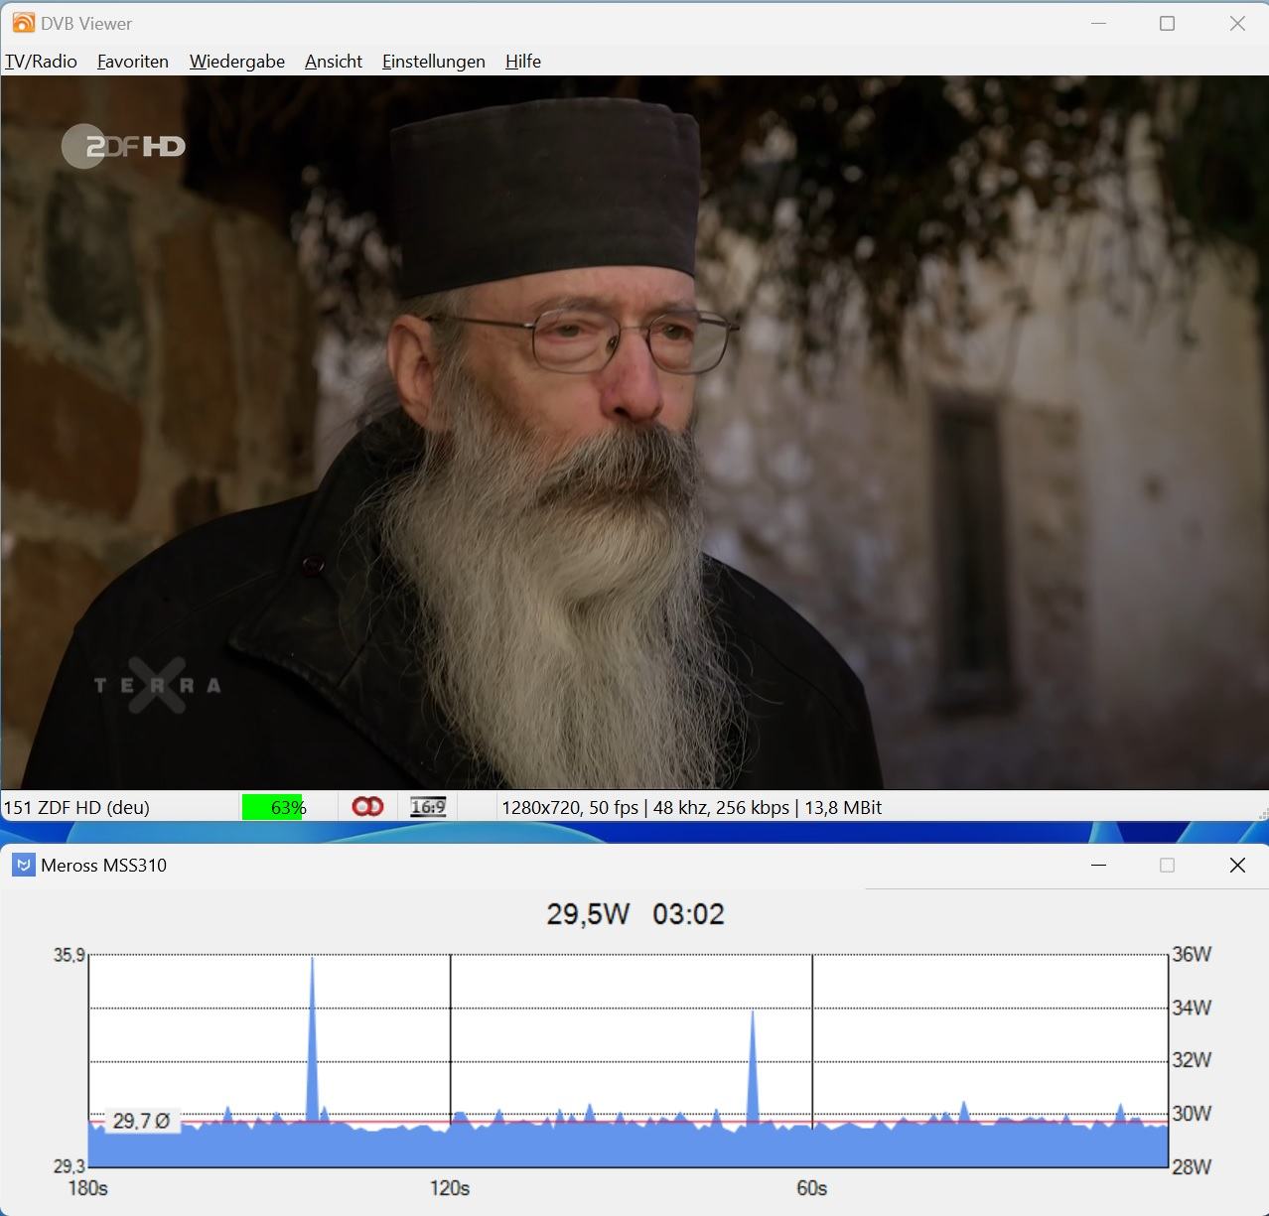Viewport: 1269px width, 1216px height.
Task: Open the Ansicht menu
Action: (334, 62)
